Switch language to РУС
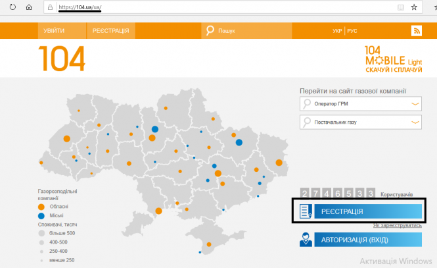The width and height of the screenshot is (437, 268). [352, 31]
